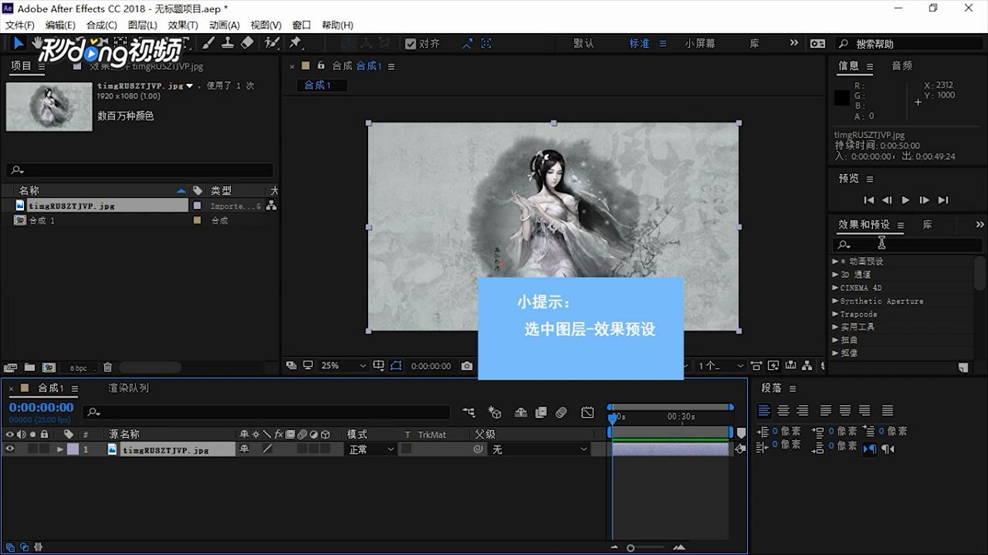The width and height of the screenshot is (988, 555).
Task: Open the 效果(T) menu
Action: [183, 25]
